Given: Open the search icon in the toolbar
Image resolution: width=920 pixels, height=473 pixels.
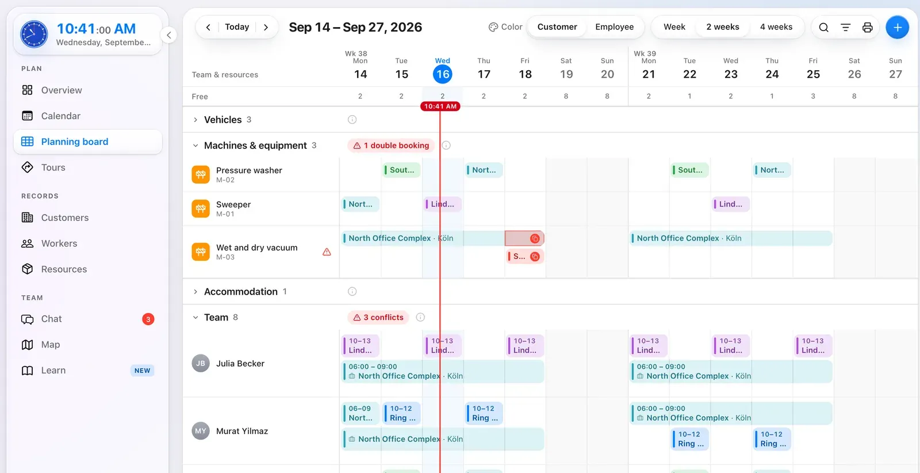Looking at the screenshot, I should coord(823,27).
